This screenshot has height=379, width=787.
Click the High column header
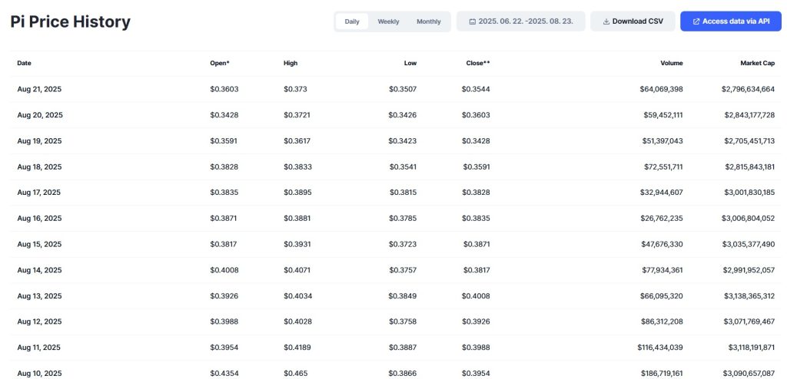click(x=291, y=63)
